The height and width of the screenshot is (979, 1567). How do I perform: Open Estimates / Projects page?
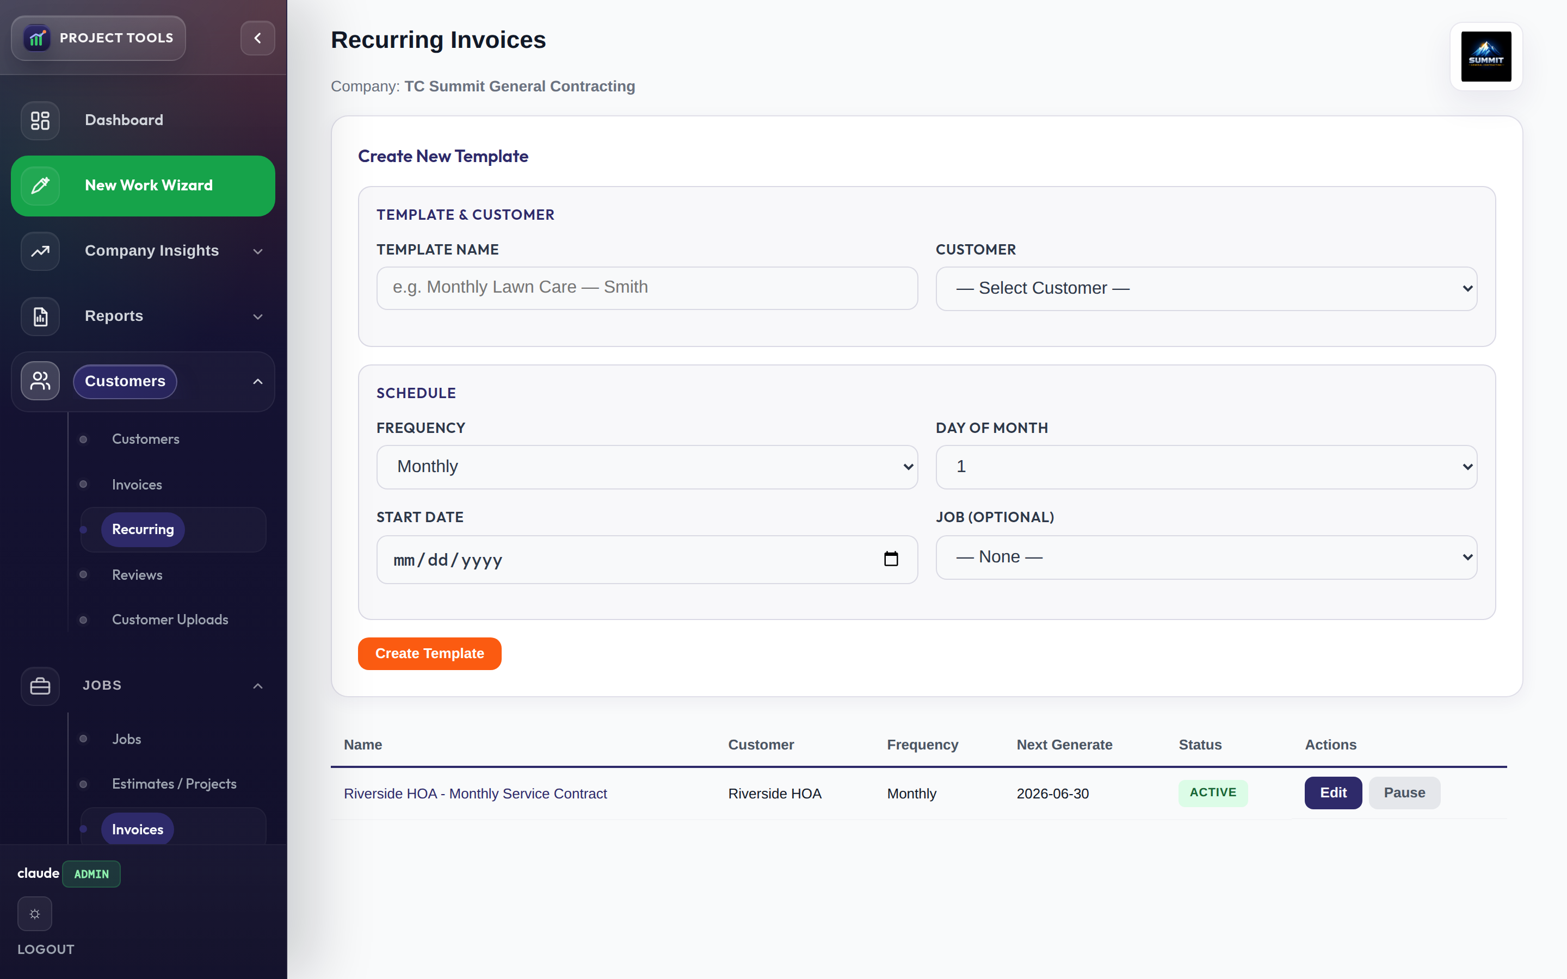(x=174, y=784)
